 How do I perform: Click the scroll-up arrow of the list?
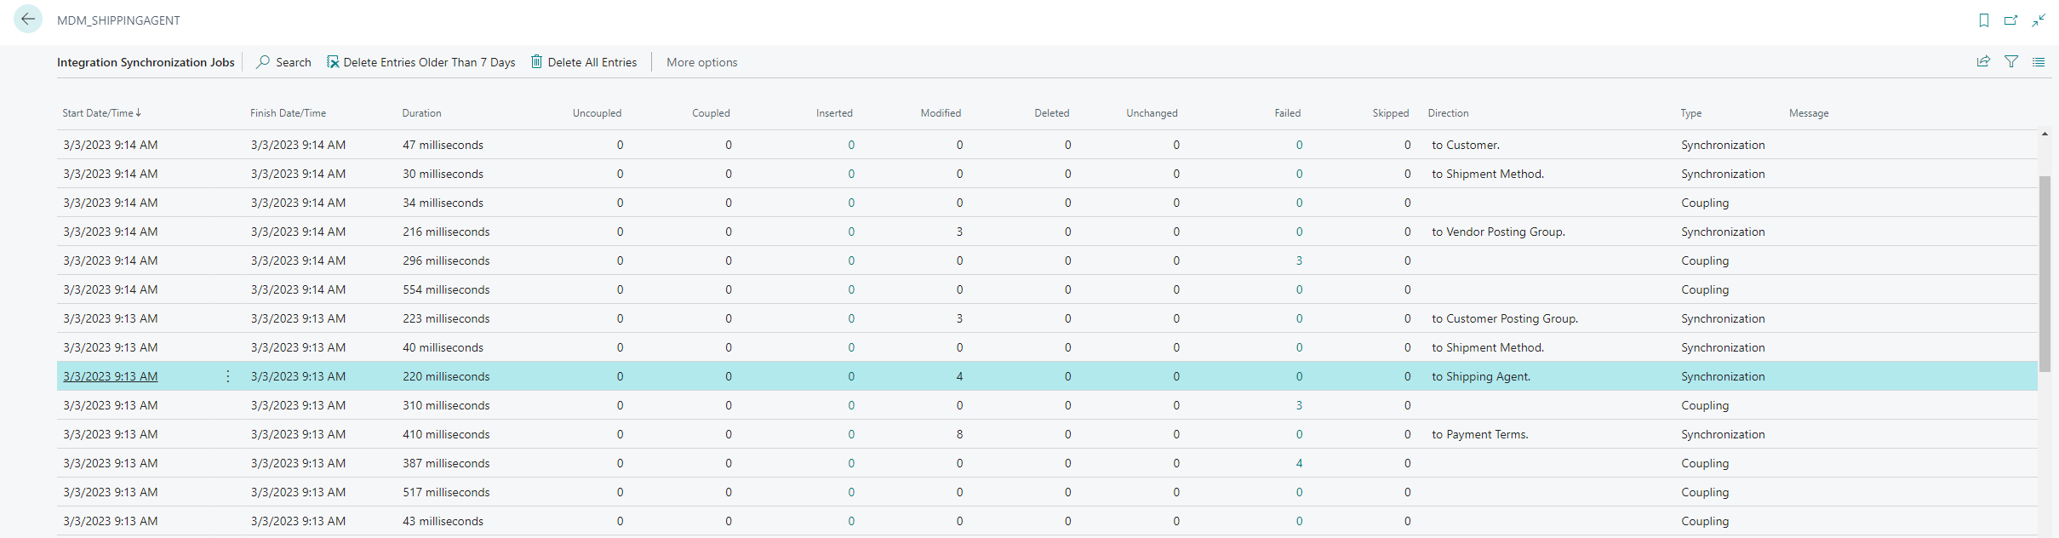[2045, 134]
